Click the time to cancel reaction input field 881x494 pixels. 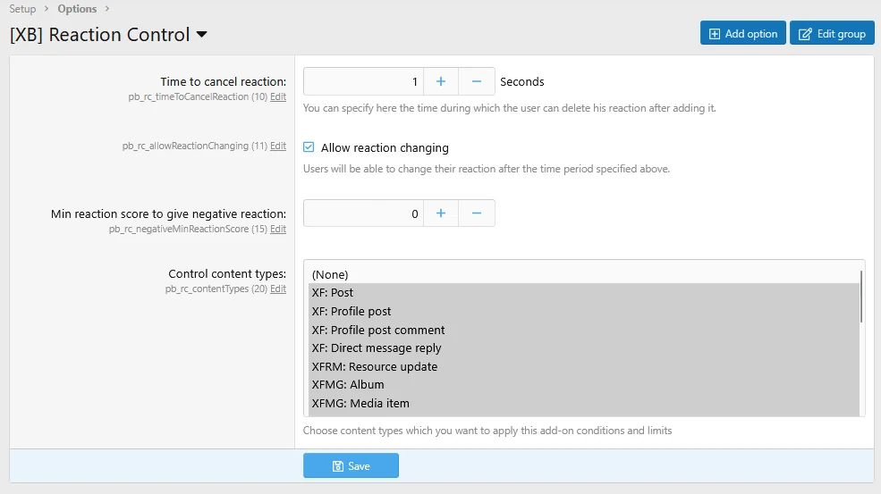click(363, 81)
